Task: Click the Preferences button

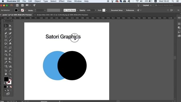Action: pyautogui.click(x=130, y=10)
